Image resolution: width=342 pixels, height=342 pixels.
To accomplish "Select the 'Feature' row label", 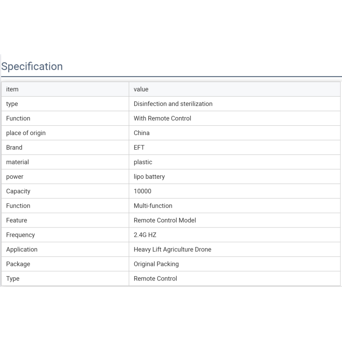I will pos(17,220).
